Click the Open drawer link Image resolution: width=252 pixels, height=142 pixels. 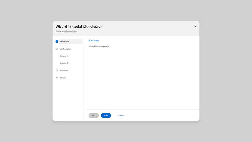pos(94,40)
